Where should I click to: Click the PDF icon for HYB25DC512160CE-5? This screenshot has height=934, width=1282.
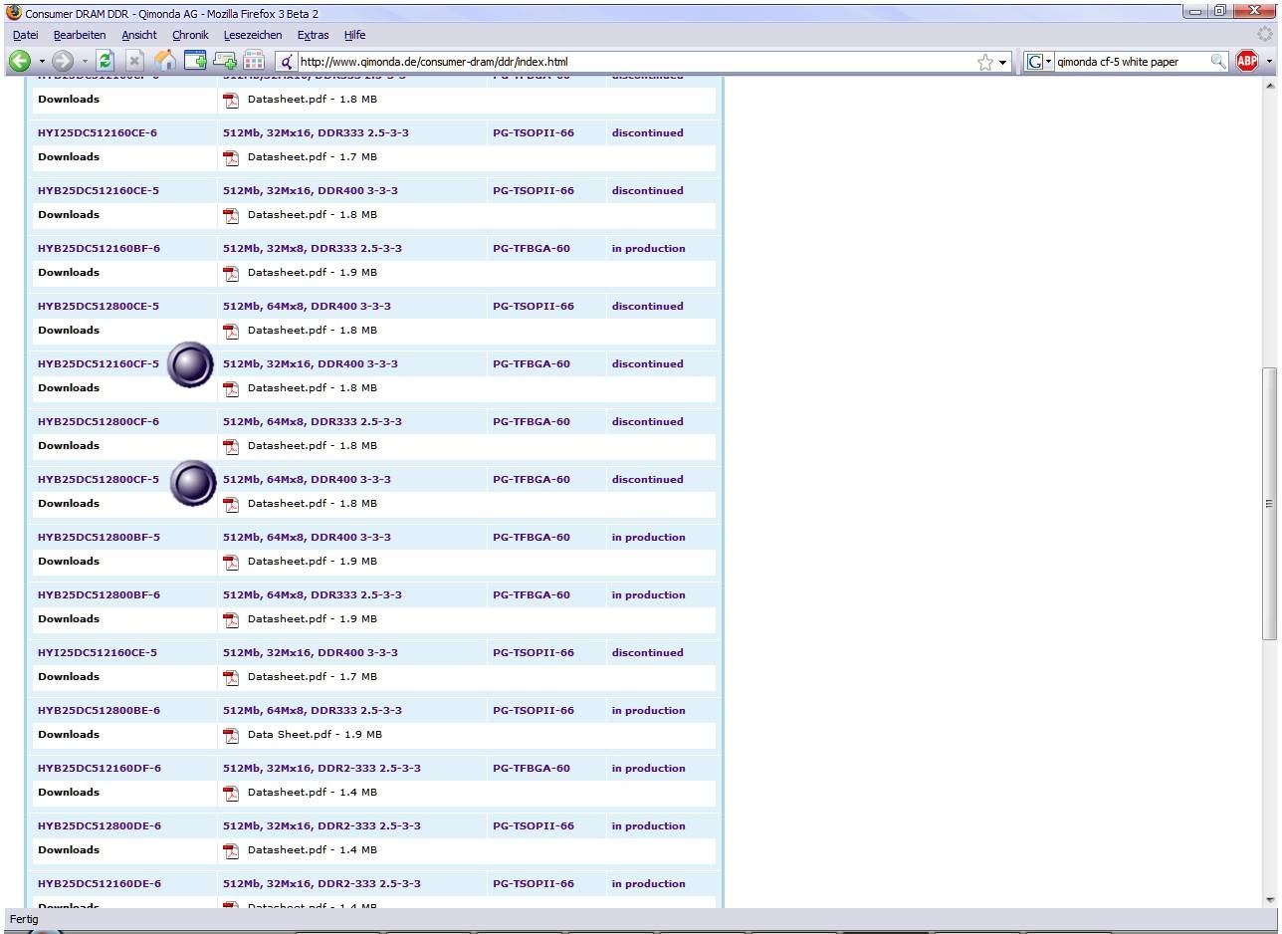pos(231,215)
